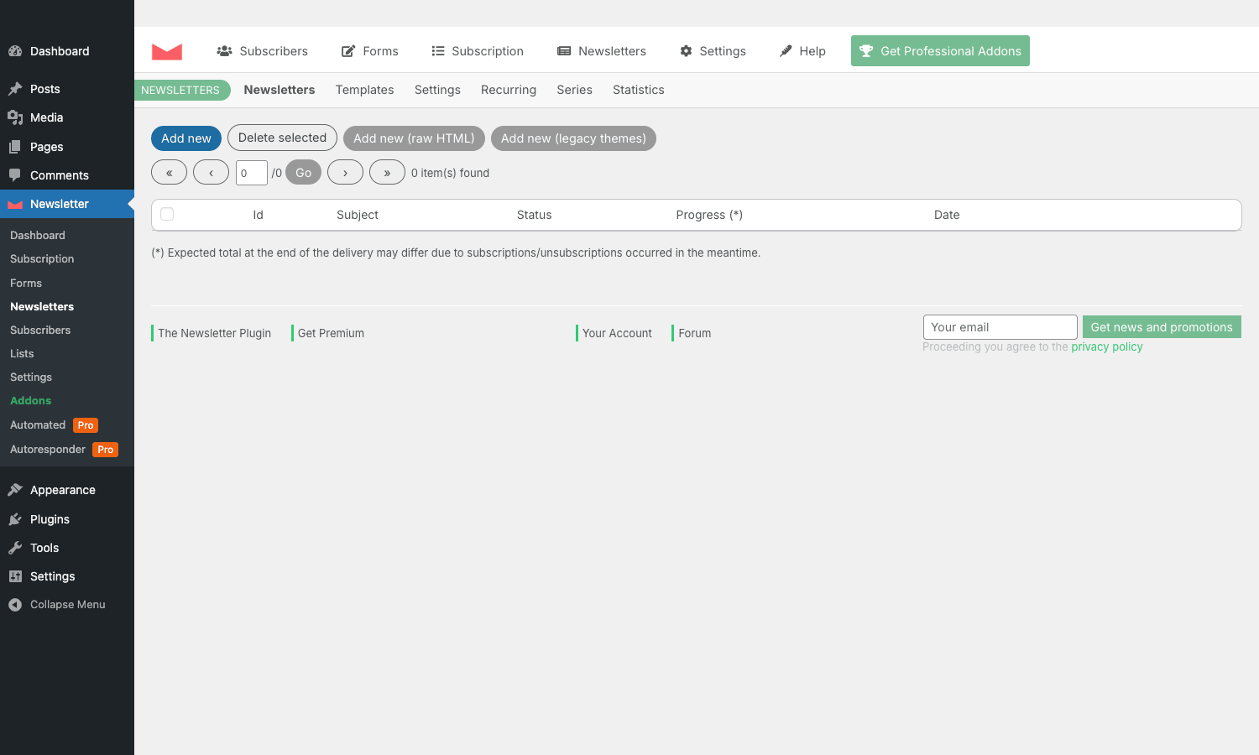Image resolution: width=1259 pixels, height=755 pixels.
Task: Open Addons submenu item
Action: [x=67, y=401]
